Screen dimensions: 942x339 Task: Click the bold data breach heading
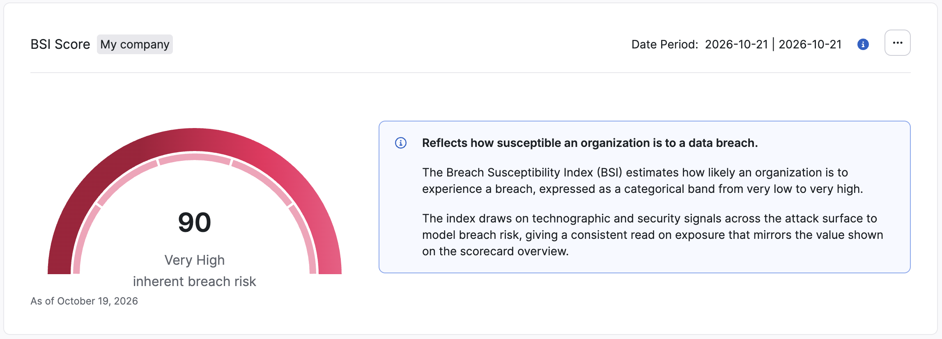click(590, 143)
